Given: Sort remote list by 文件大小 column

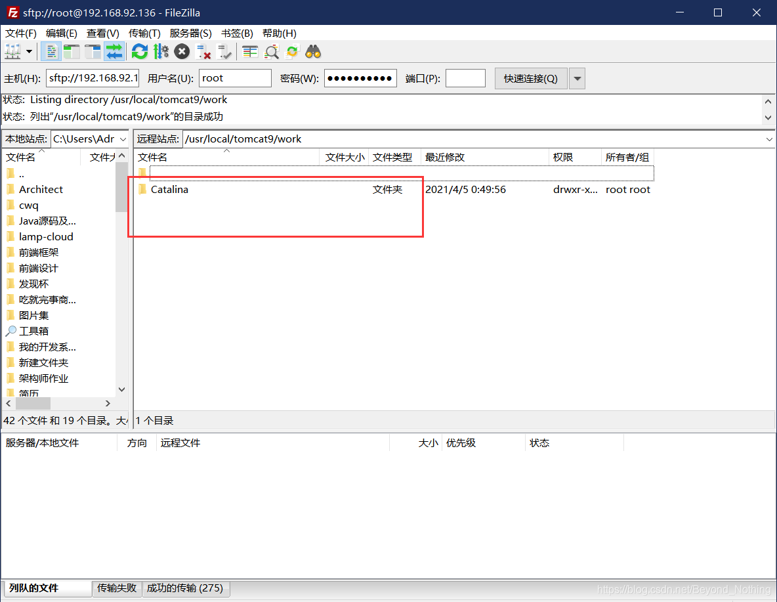Looking at the screenshot, I should point(345,157).
